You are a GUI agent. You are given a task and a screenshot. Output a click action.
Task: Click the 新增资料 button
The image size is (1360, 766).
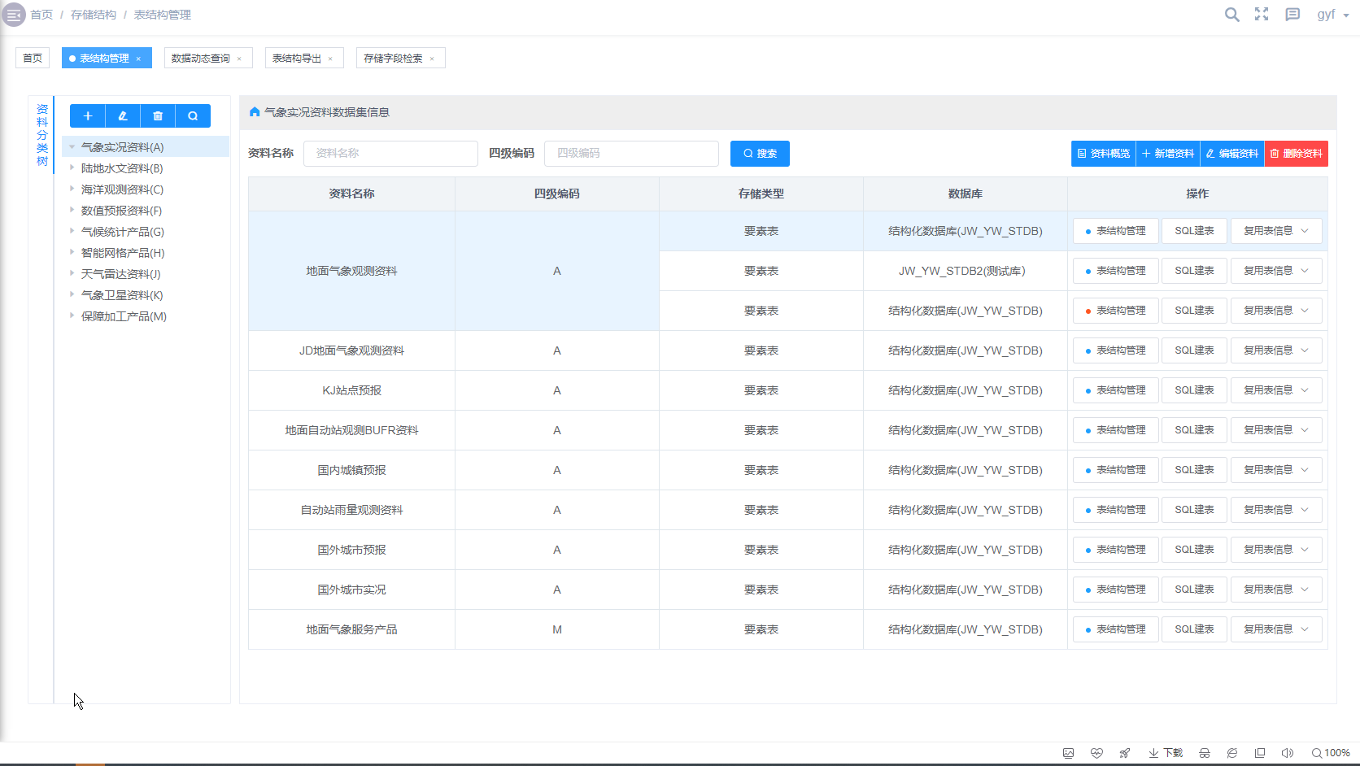point(1168,154)
